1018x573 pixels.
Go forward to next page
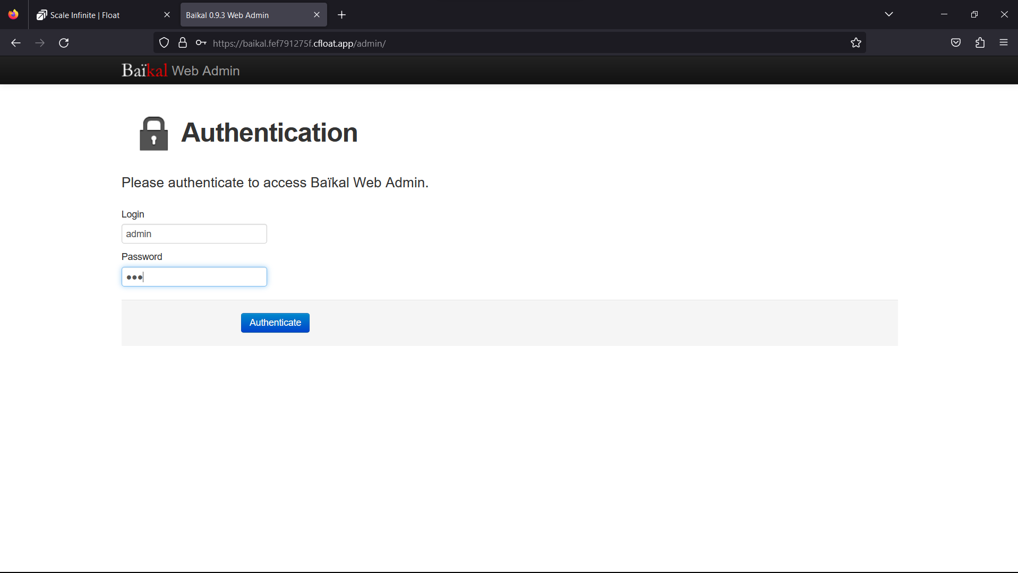(40, 43)
